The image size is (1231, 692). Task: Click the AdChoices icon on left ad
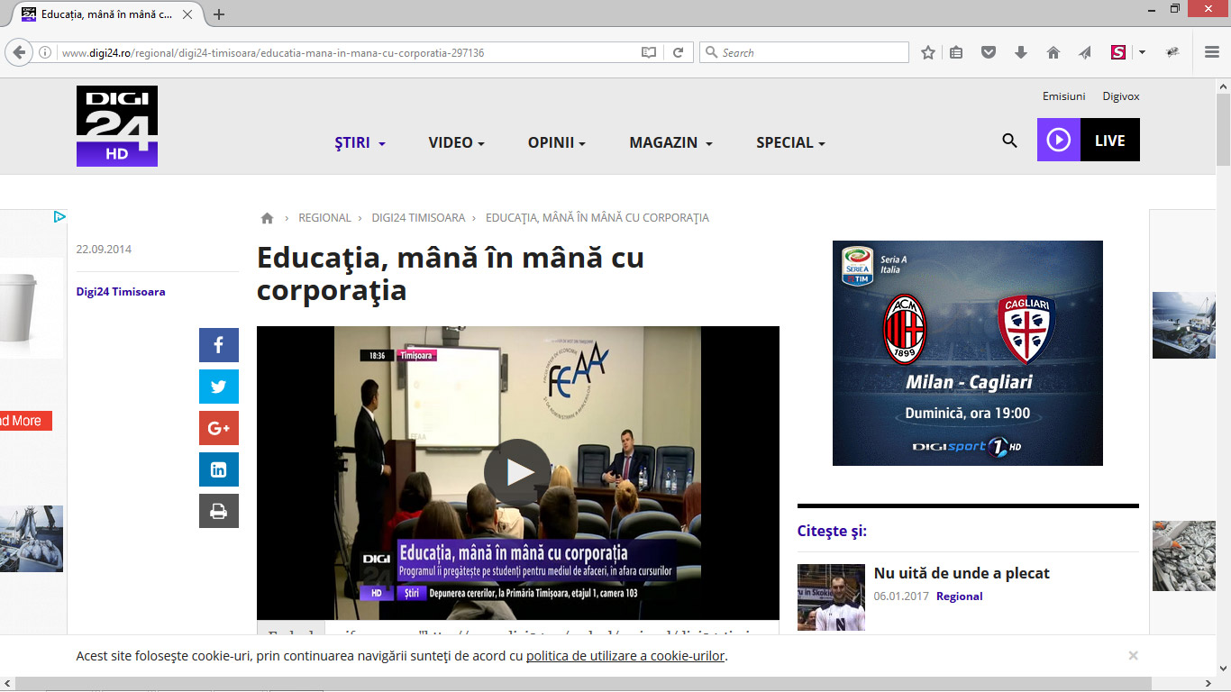[59, 216]
